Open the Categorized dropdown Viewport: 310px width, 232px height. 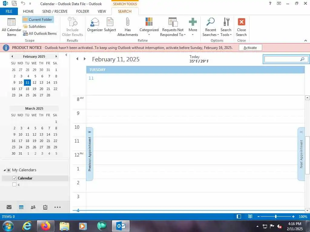(x=149, y=27)
